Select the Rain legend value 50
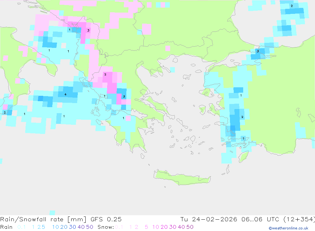The width and height of the screenshot is (315, 231). coord(89,227)
